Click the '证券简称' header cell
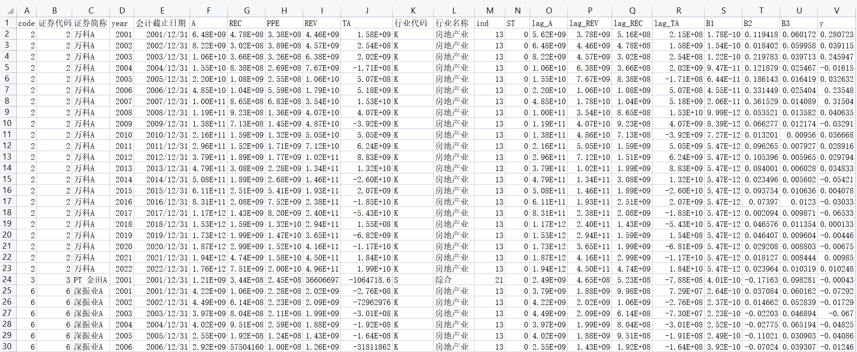 (x=91, y=23)
